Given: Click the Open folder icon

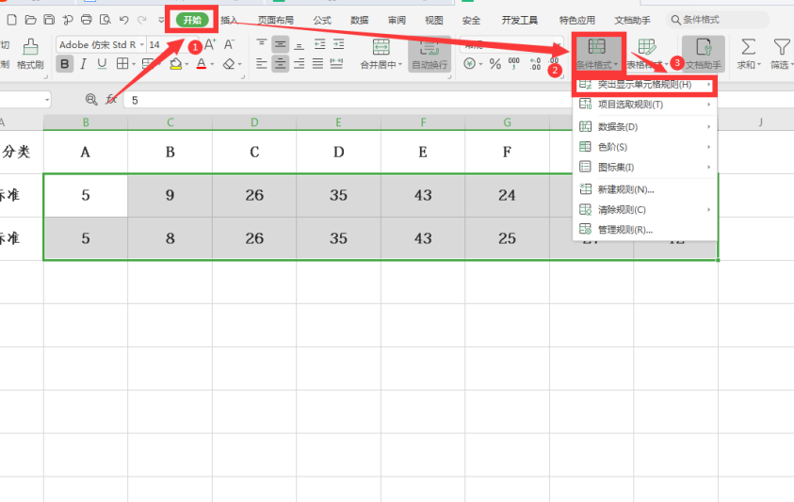Looking at the screenshot, I should (x=30, y=20).
